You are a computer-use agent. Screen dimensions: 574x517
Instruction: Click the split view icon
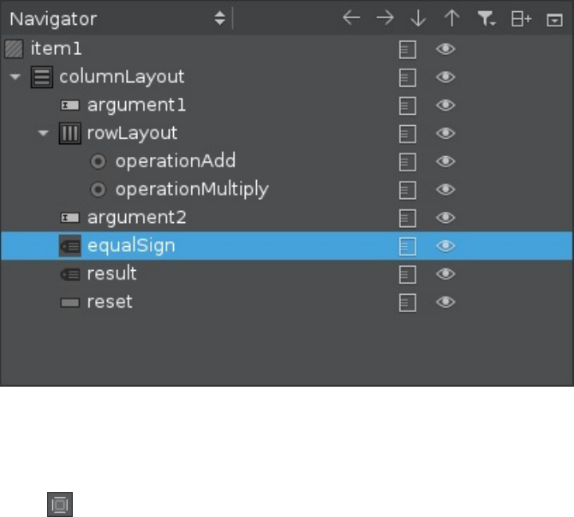[x=521, y=18]
